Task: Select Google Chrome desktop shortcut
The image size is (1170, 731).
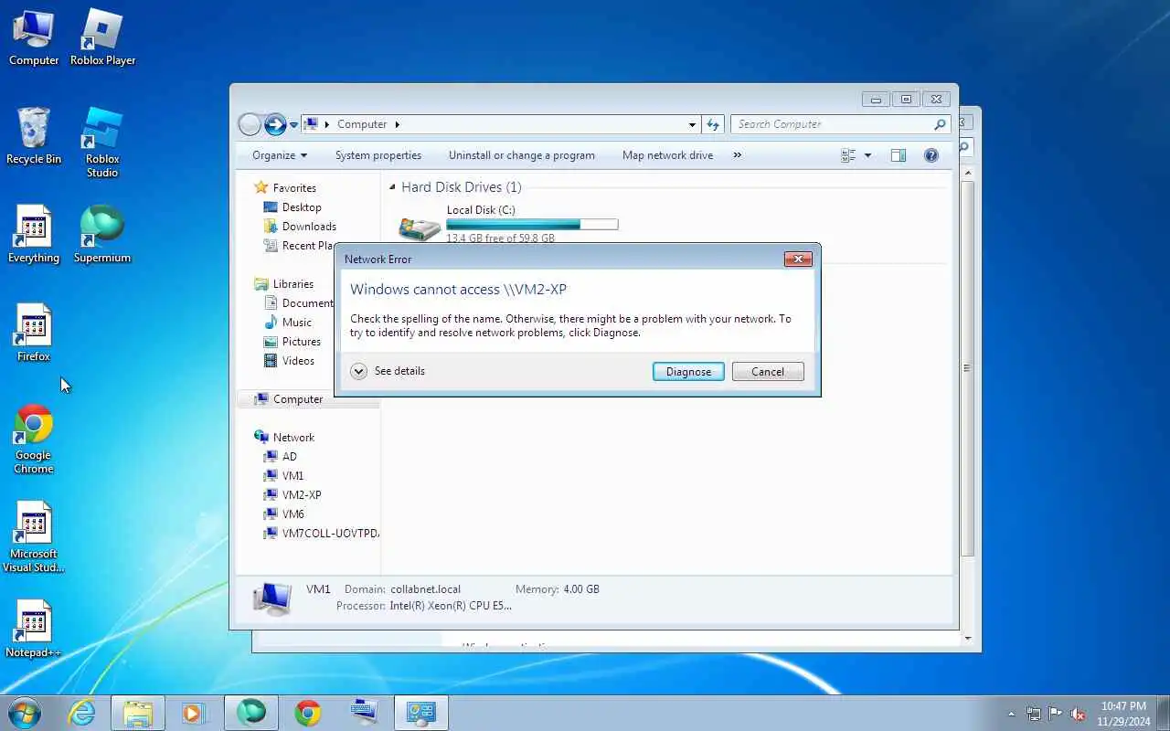Action: [x=34, y=440]
